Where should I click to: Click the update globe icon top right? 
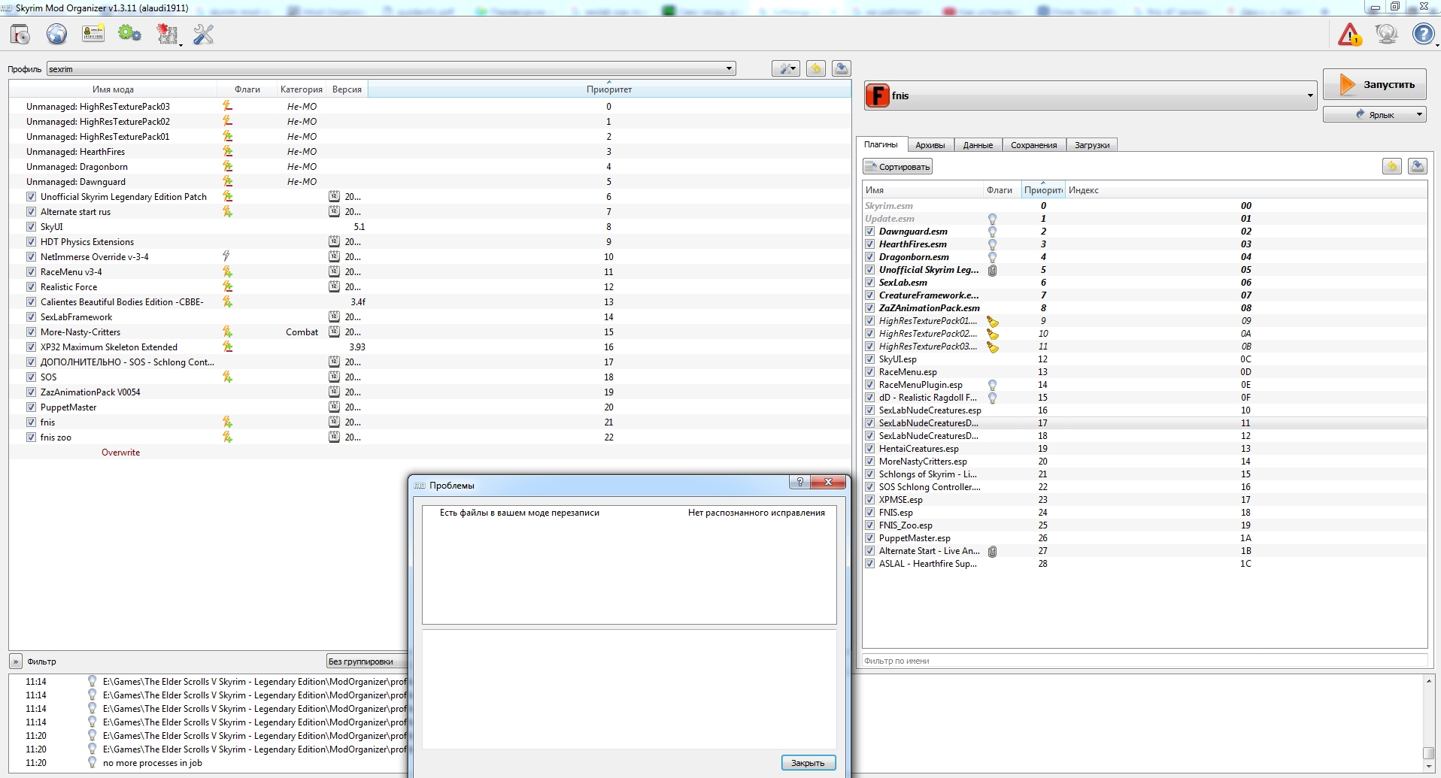tap(1386, 35)
